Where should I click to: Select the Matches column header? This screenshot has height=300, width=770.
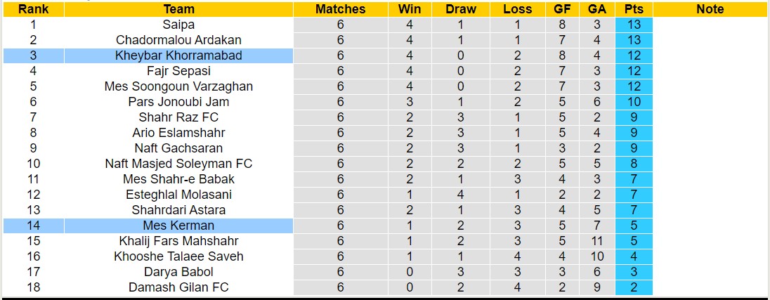click(340, 9)
